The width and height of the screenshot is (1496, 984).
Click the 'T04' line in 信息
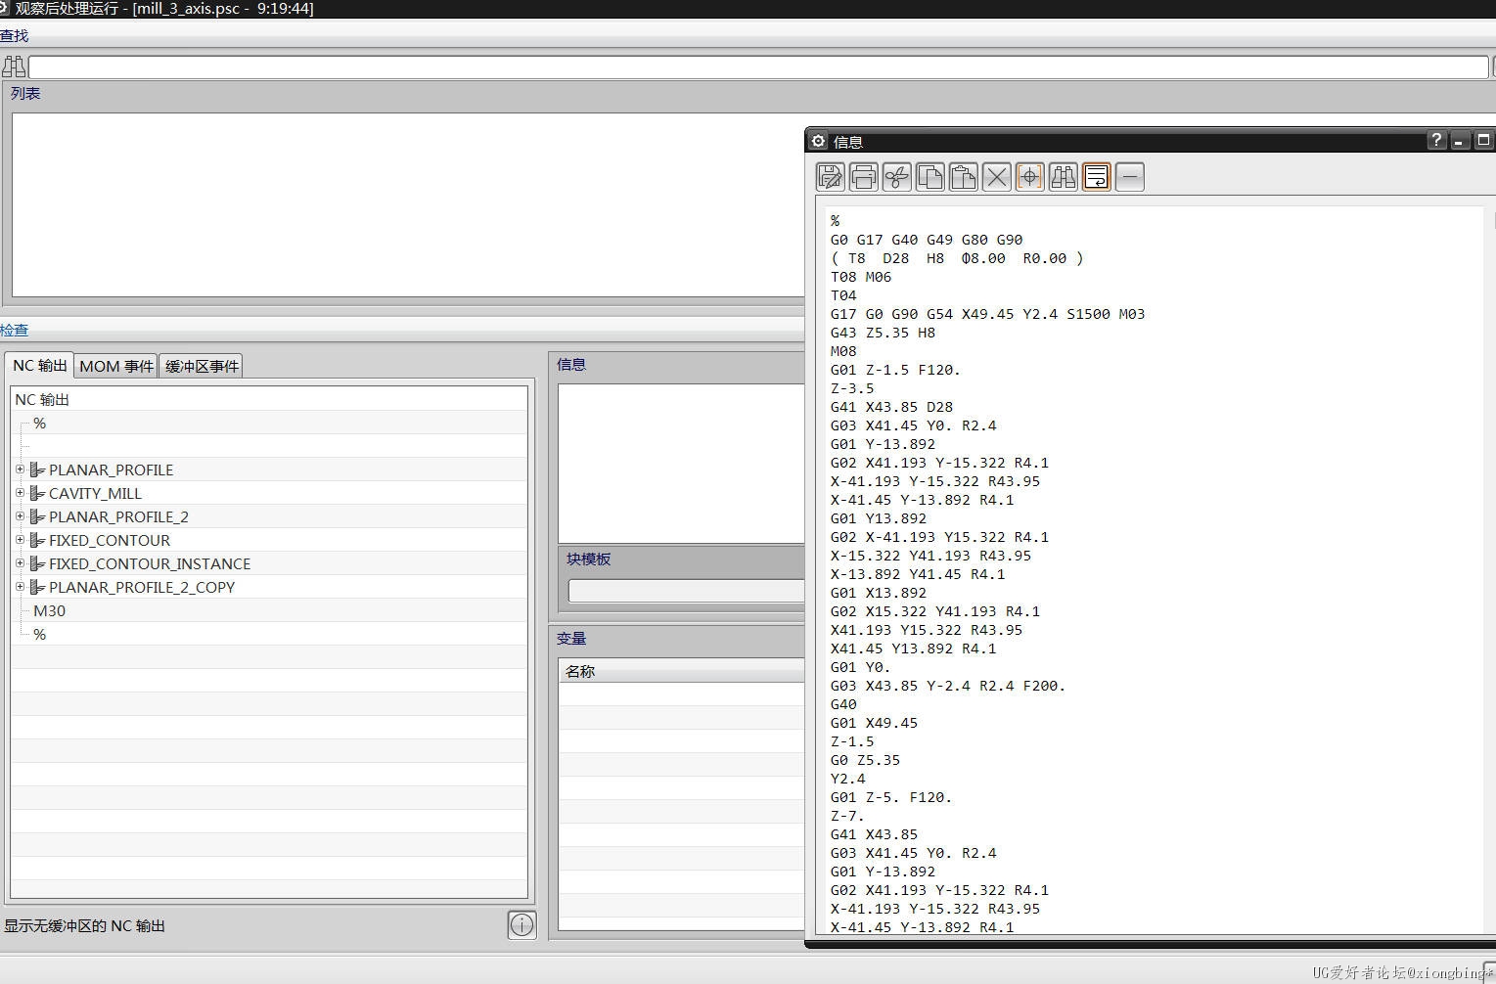843,295
